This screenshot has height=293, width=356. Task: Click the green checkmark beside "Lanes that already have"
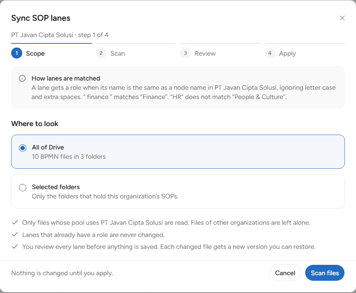[x=15, y=234]
